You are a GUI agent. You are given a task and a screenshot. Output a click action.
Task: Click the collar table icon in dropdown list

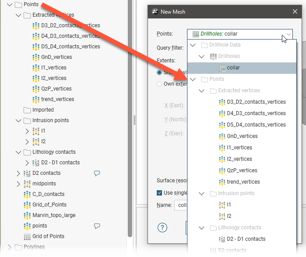point(222,68)
